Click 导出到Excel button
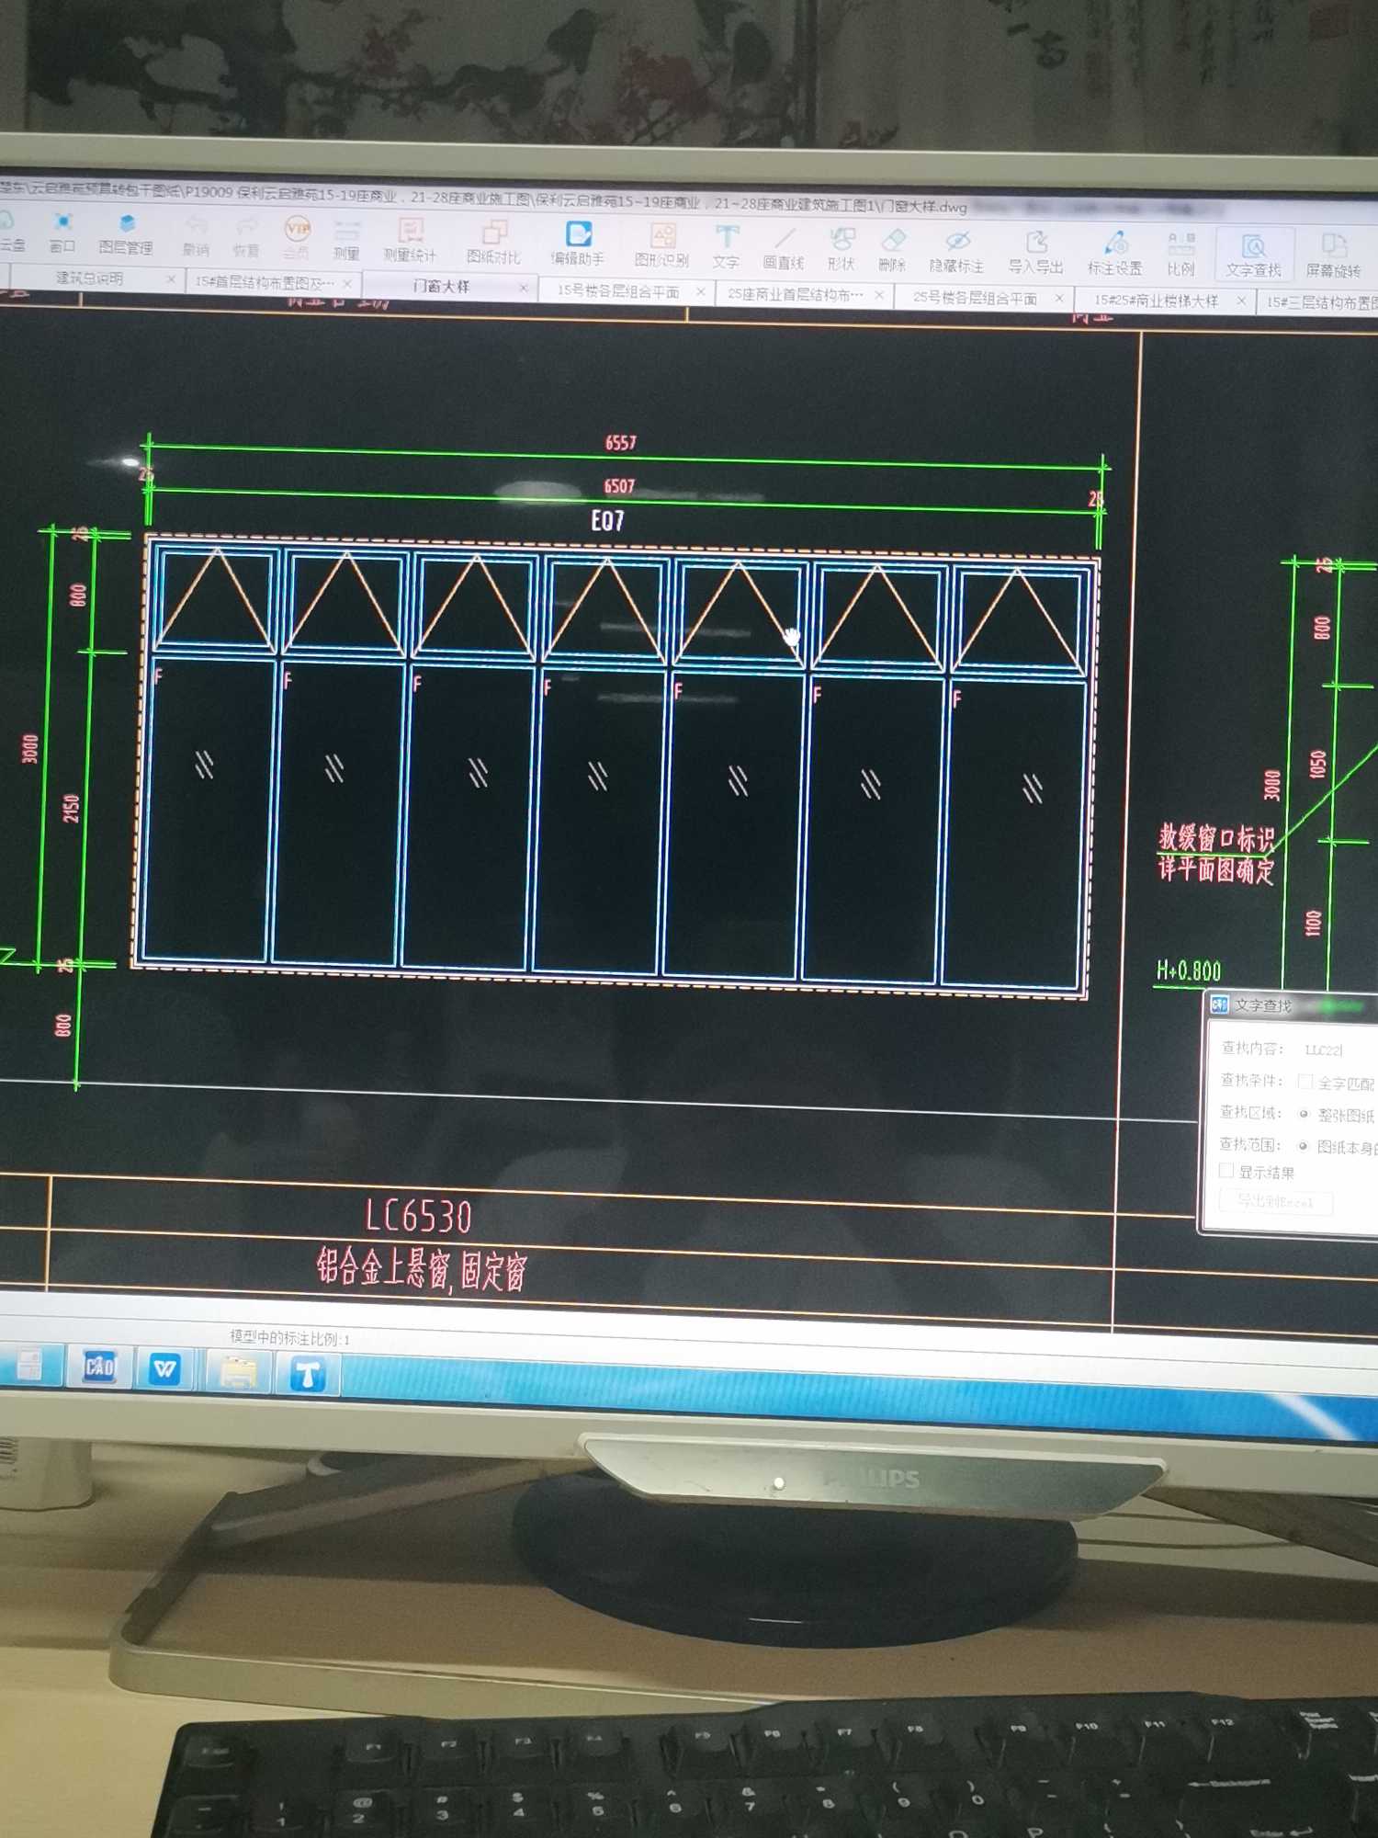The width and height of the screenshot is (1378, 1838). click(x=1275, y=1201)
